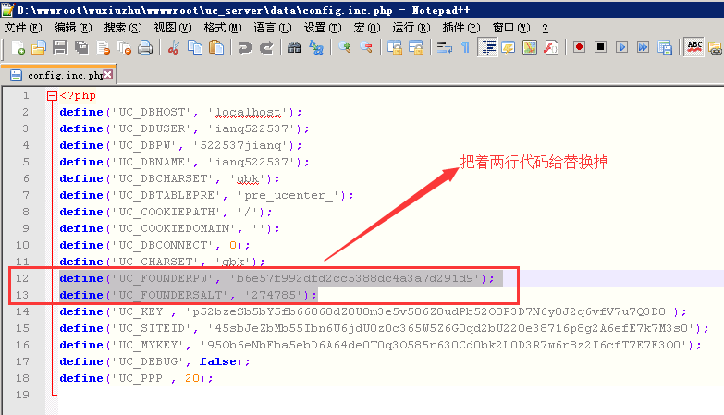The height and width of the screenshot is (415, 724).
Task: Show the document map panel icon
Action: click(x=530, y=47)
